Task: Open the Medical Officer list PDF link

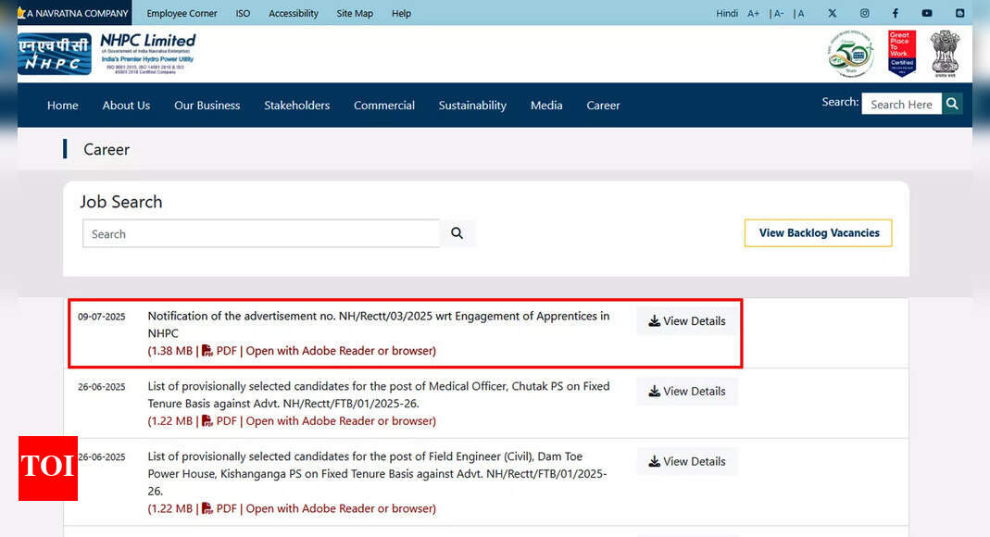Action: pyautogui.click(x=292, y=420)
